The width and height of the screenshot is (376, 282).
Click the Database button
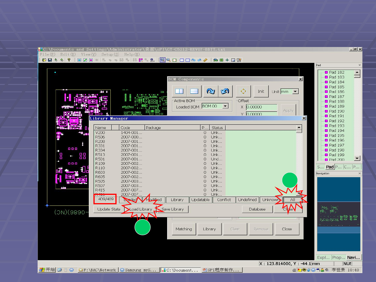[257, 209]
